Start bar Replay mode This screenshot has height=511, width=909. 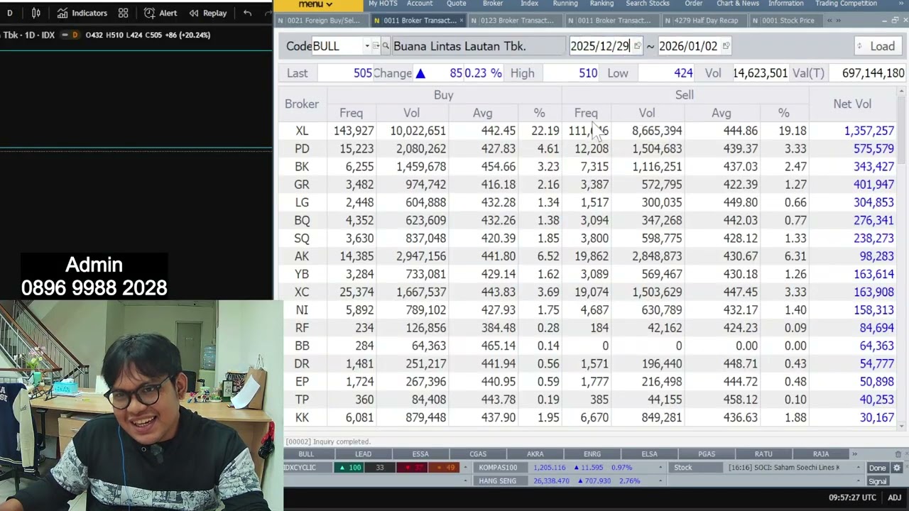click(207, 13)
